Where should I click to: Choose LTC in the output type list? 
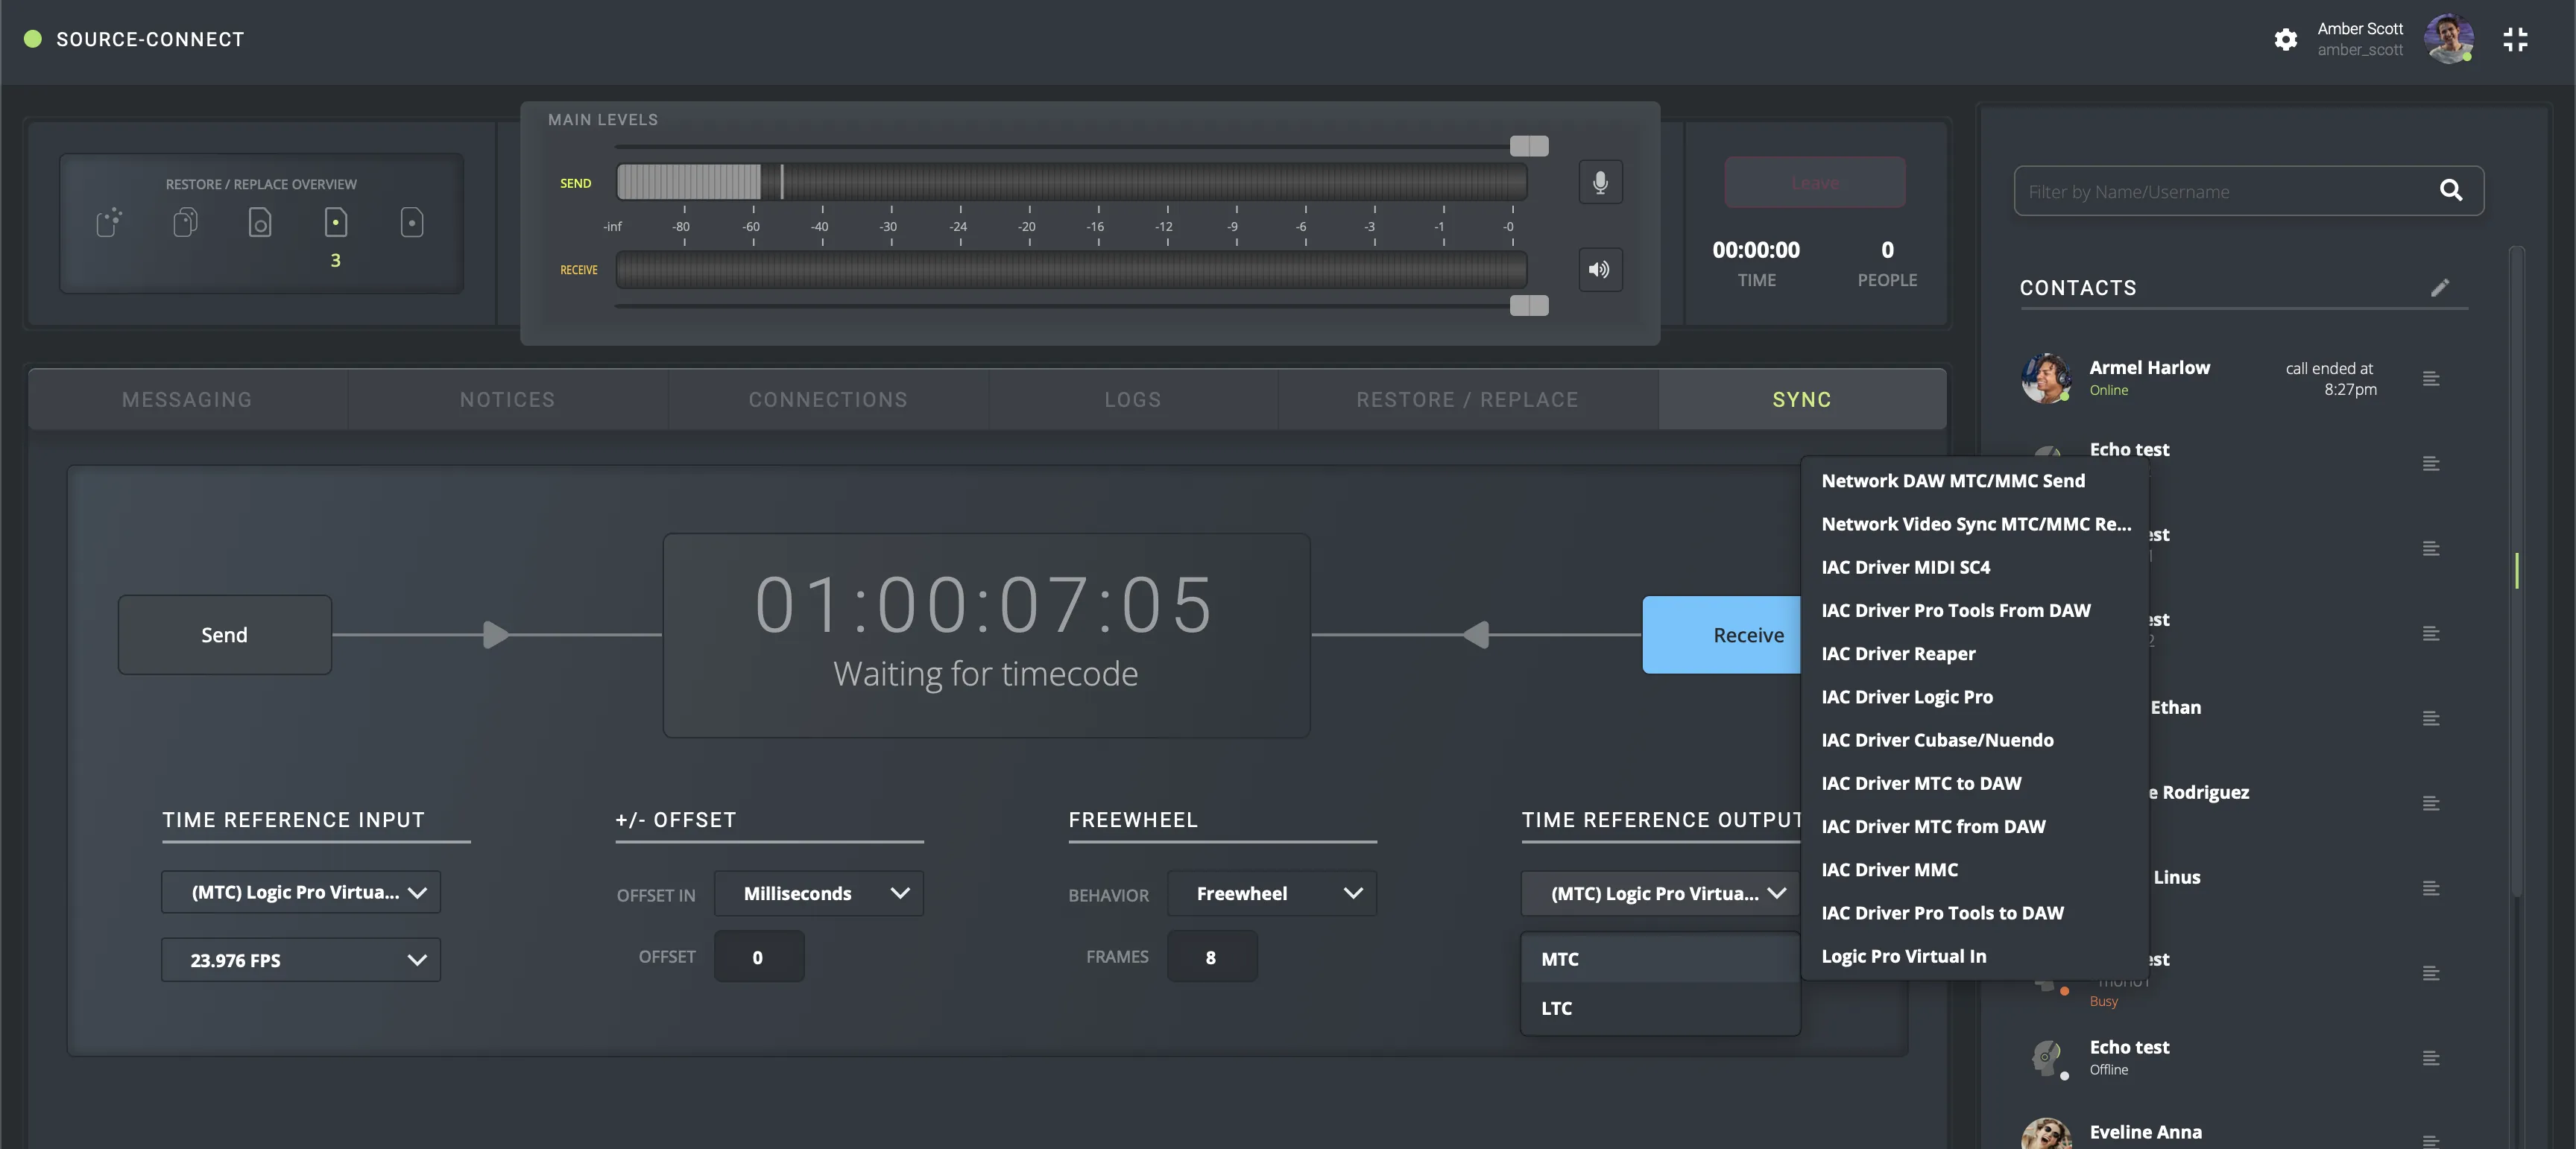(x=1661, y=1008)
